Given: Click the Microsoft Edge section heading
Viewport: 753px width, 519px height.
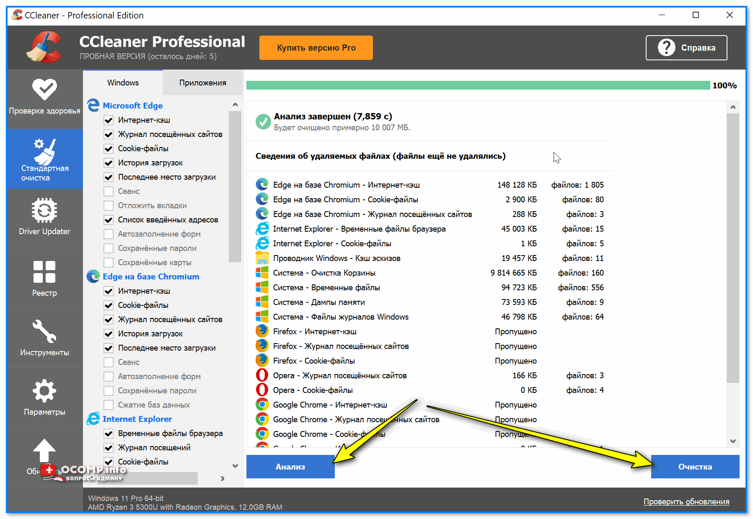Looking at the screenshot, I should 132,106.
